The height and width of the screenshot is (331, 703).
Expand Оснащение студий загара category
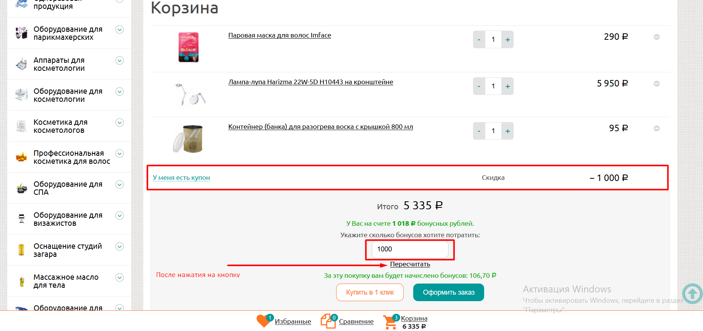click(x=120, y=246)
